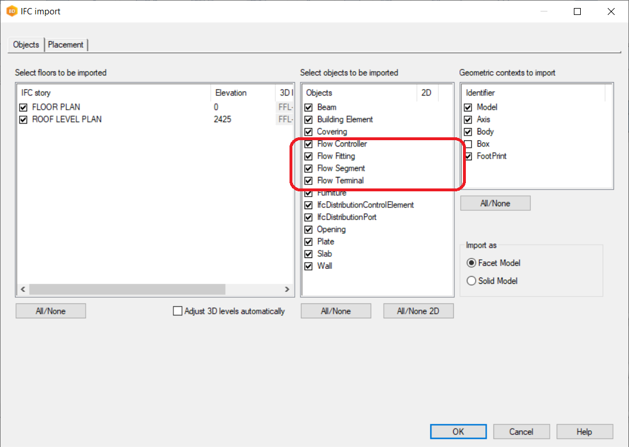This screenshot has width=629, height=447.
Task: Uncheck the ROOF LEVEL PLAN story checkbox
Action: coord(24,120)
